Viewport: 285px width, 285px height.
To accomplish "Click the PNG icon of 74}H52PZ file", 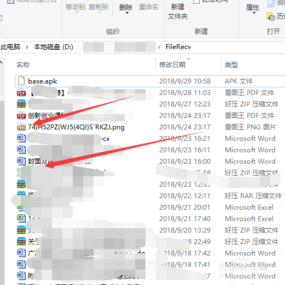I will tap(21, 127).
